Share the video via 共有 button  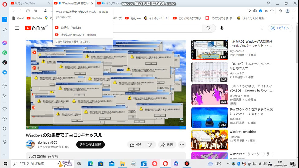(167, 145)
